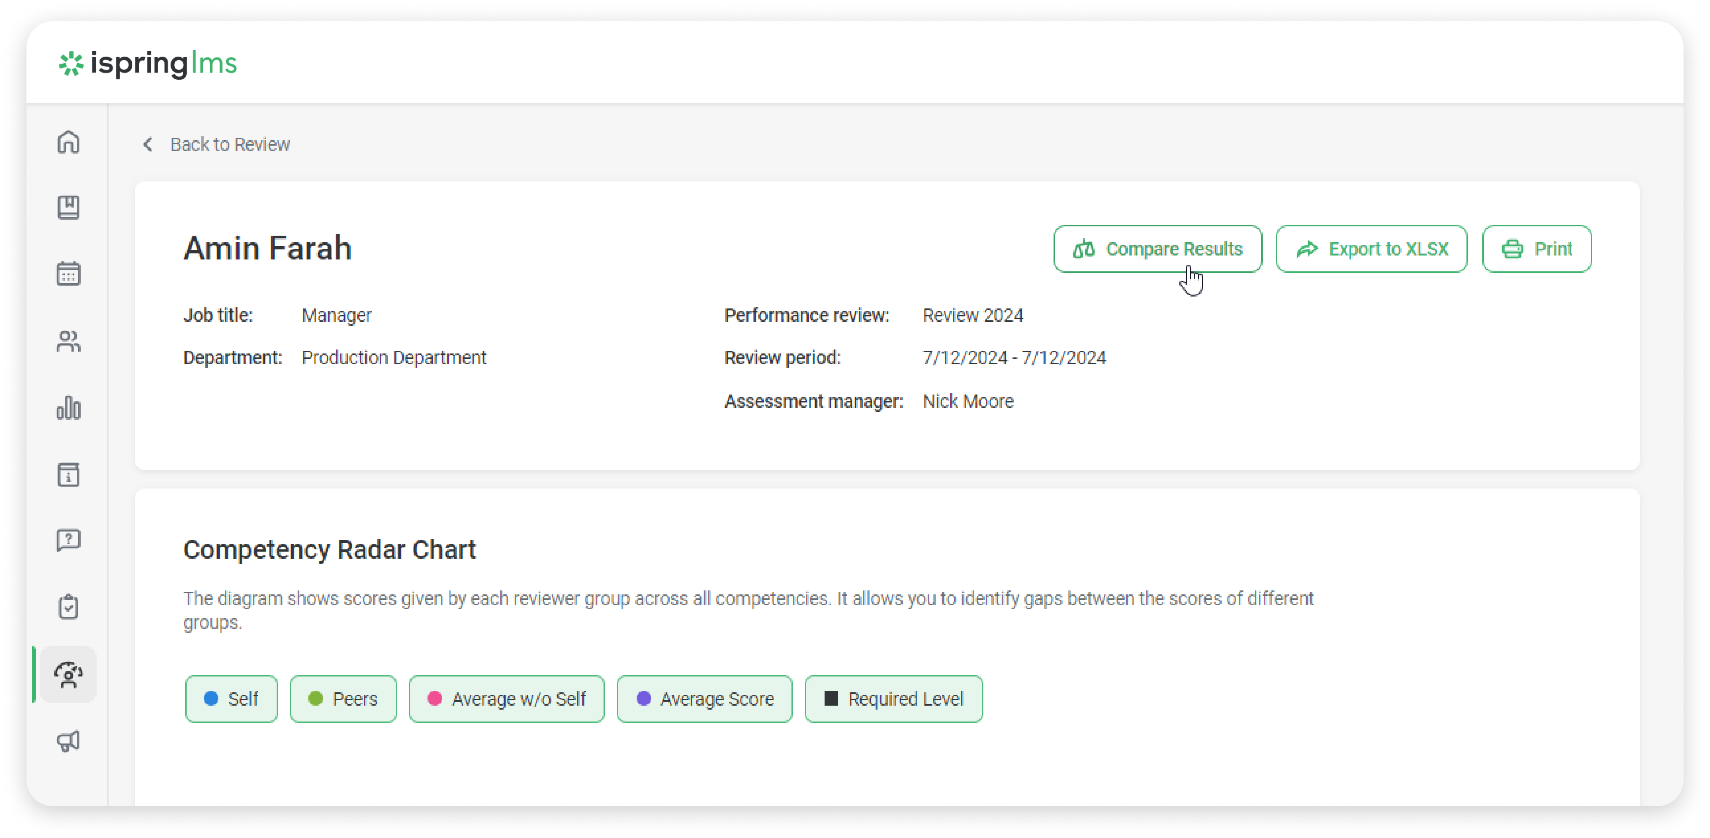
Task: Open the Calendar icon in sidebar
Action: coord(68,274)
